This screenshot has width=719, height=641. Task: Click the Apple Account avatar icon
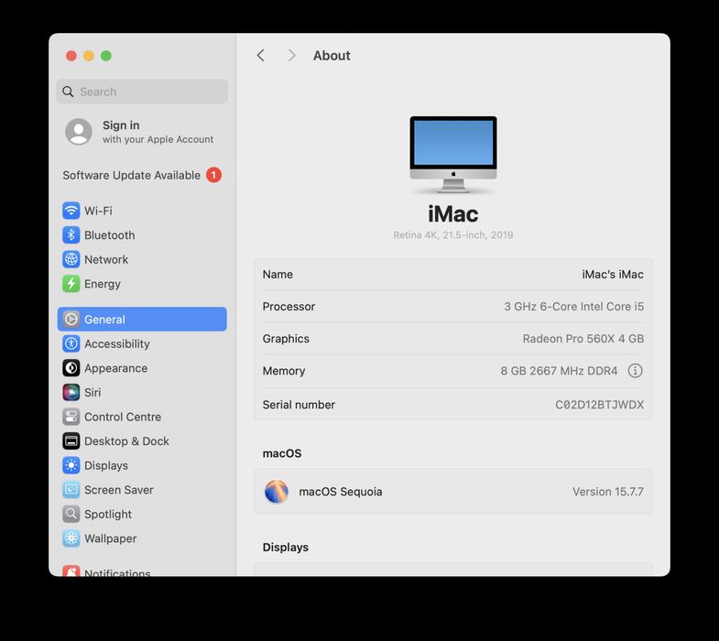click(x=79, y=132)
